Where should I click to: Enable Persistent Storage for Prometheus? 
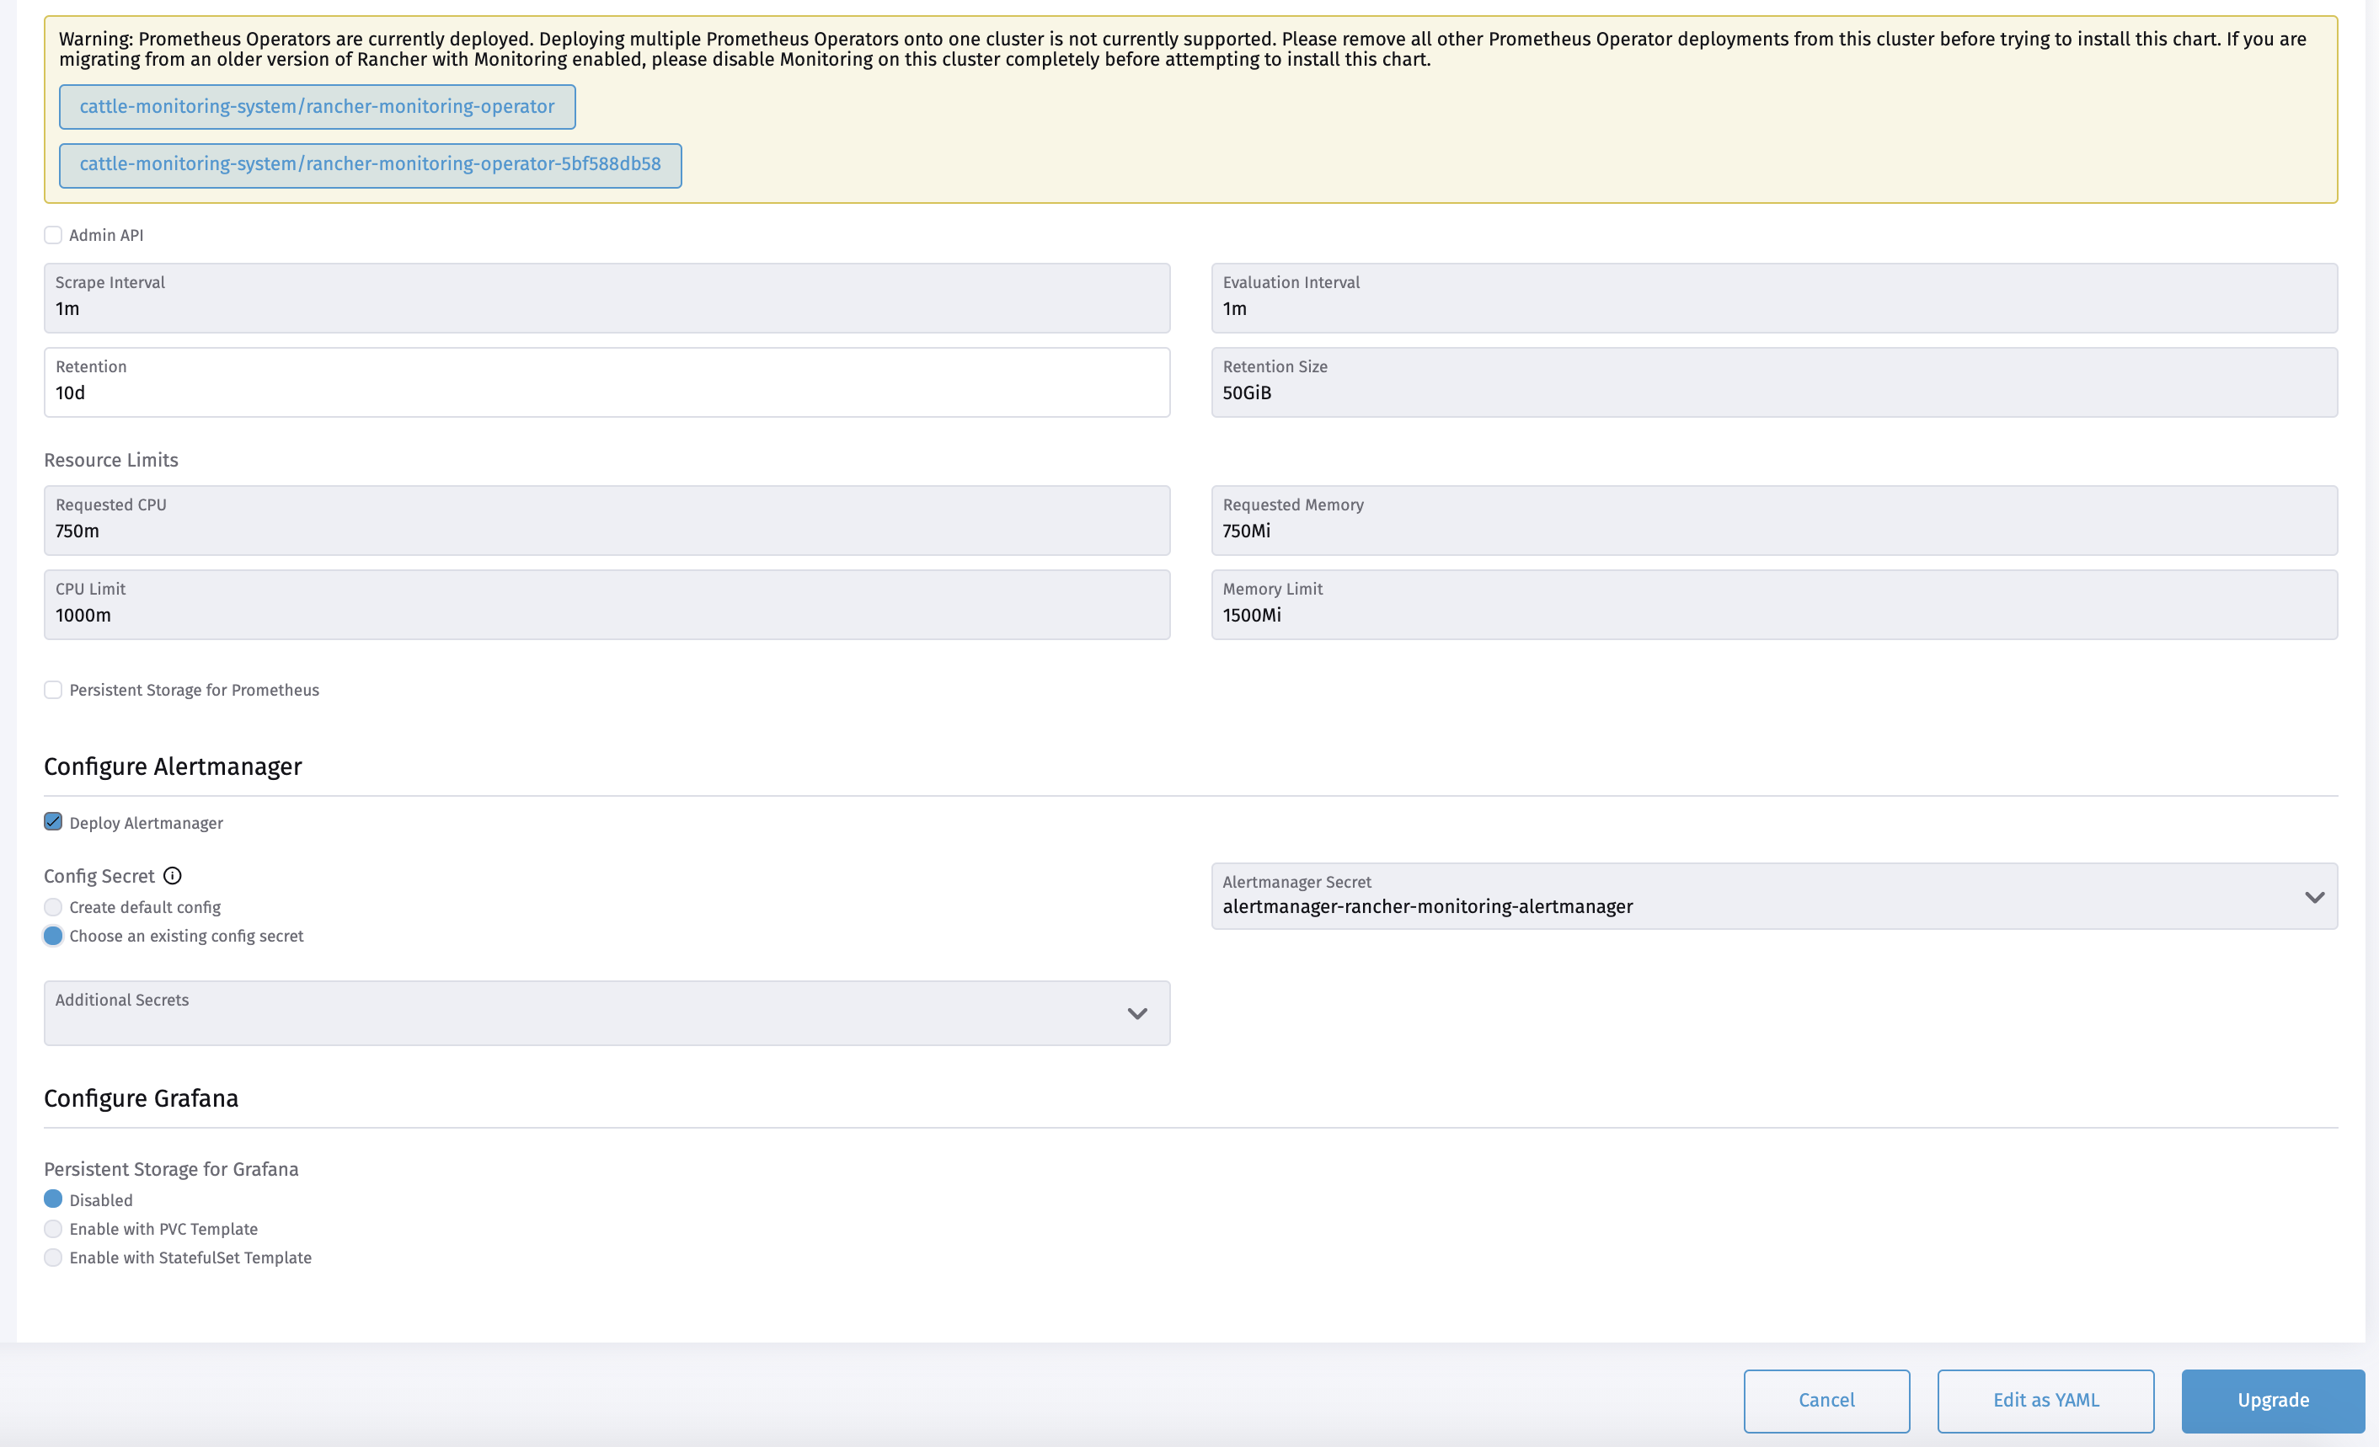(53, 689)
